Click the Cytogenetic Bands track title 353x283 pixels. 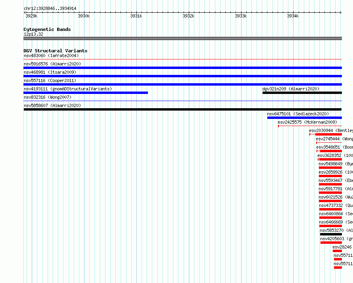tap(47, 29)
